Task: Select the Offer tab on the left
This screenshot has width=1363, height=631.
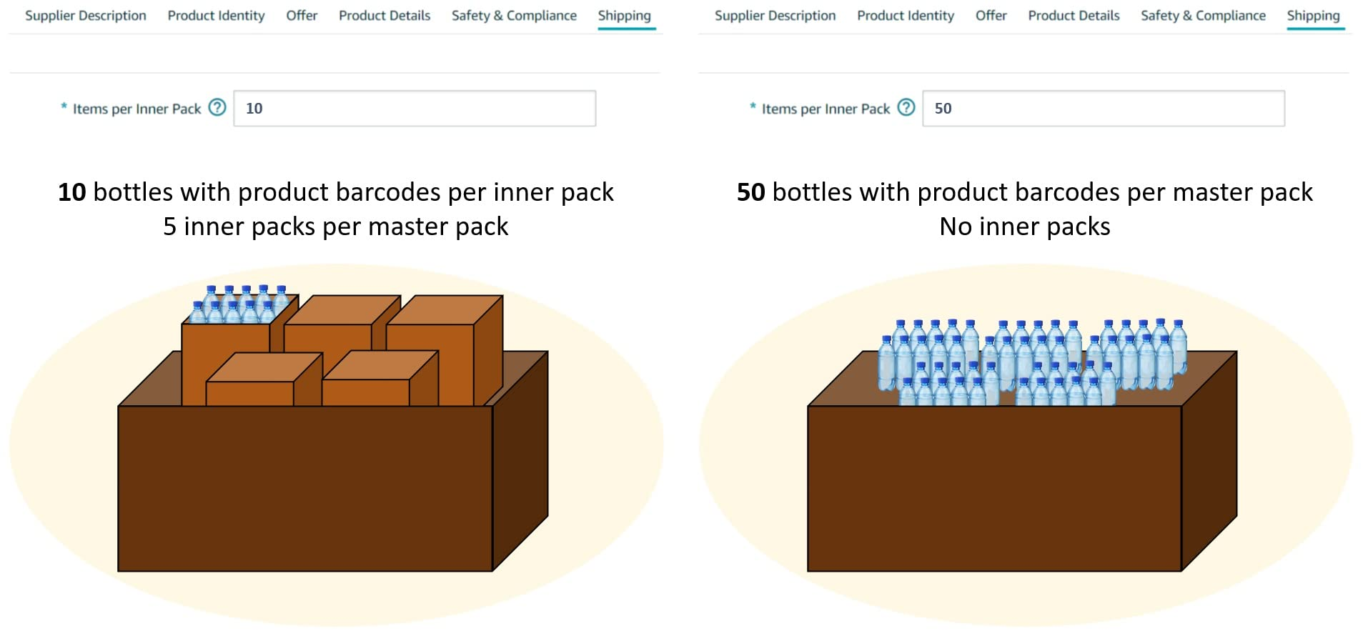Action: tap(301, 15)
